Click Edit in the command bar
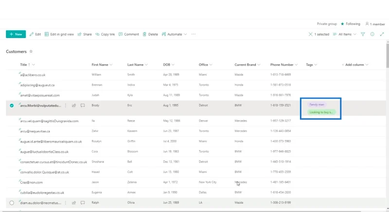This screenshot has width=389, height=212. [35, 34]
